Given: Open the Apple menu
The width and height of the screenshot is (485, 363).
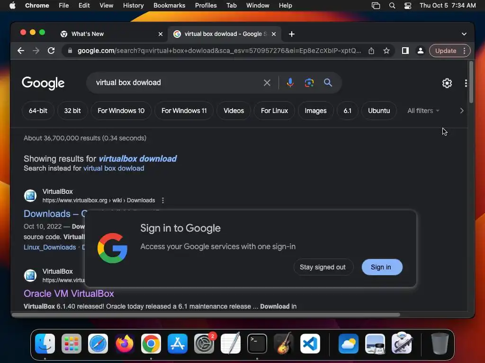Looking at the screenshot, I should click(x=12, y=6).
